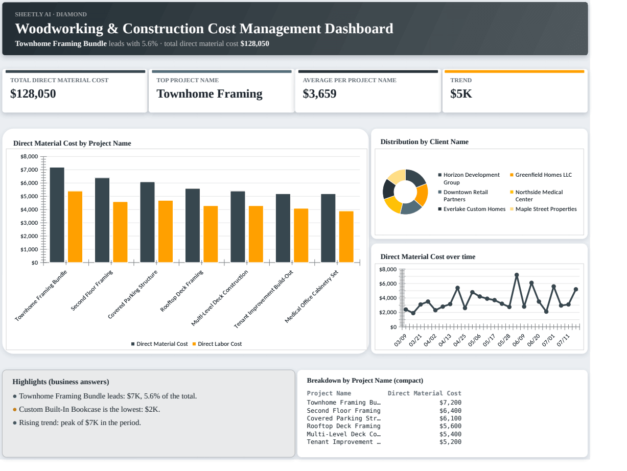The width and height of the screenshot is (627, 471).
Task: Click 'Direct Material Cost over time' title
Action: pos(428,257)
